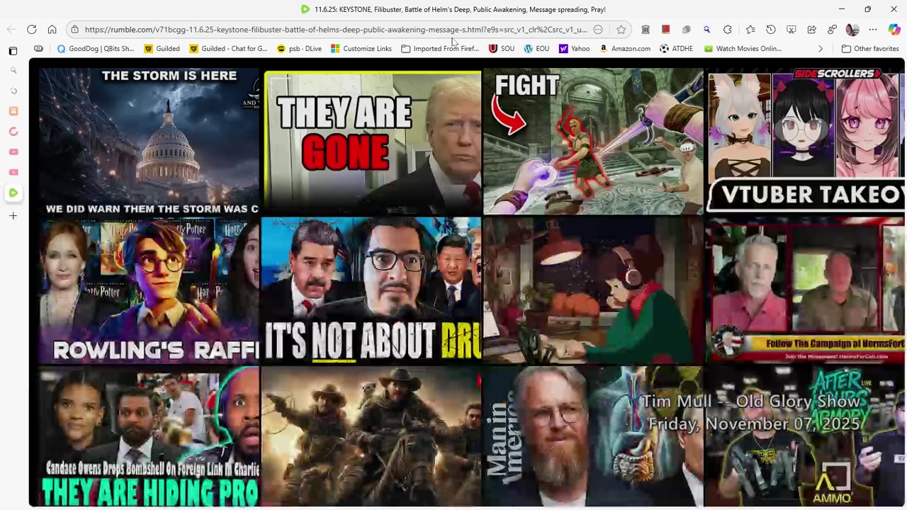Screen dimensions: 907x510
Task: Open the Amazon.com bookmark
Action: point(625,49)
